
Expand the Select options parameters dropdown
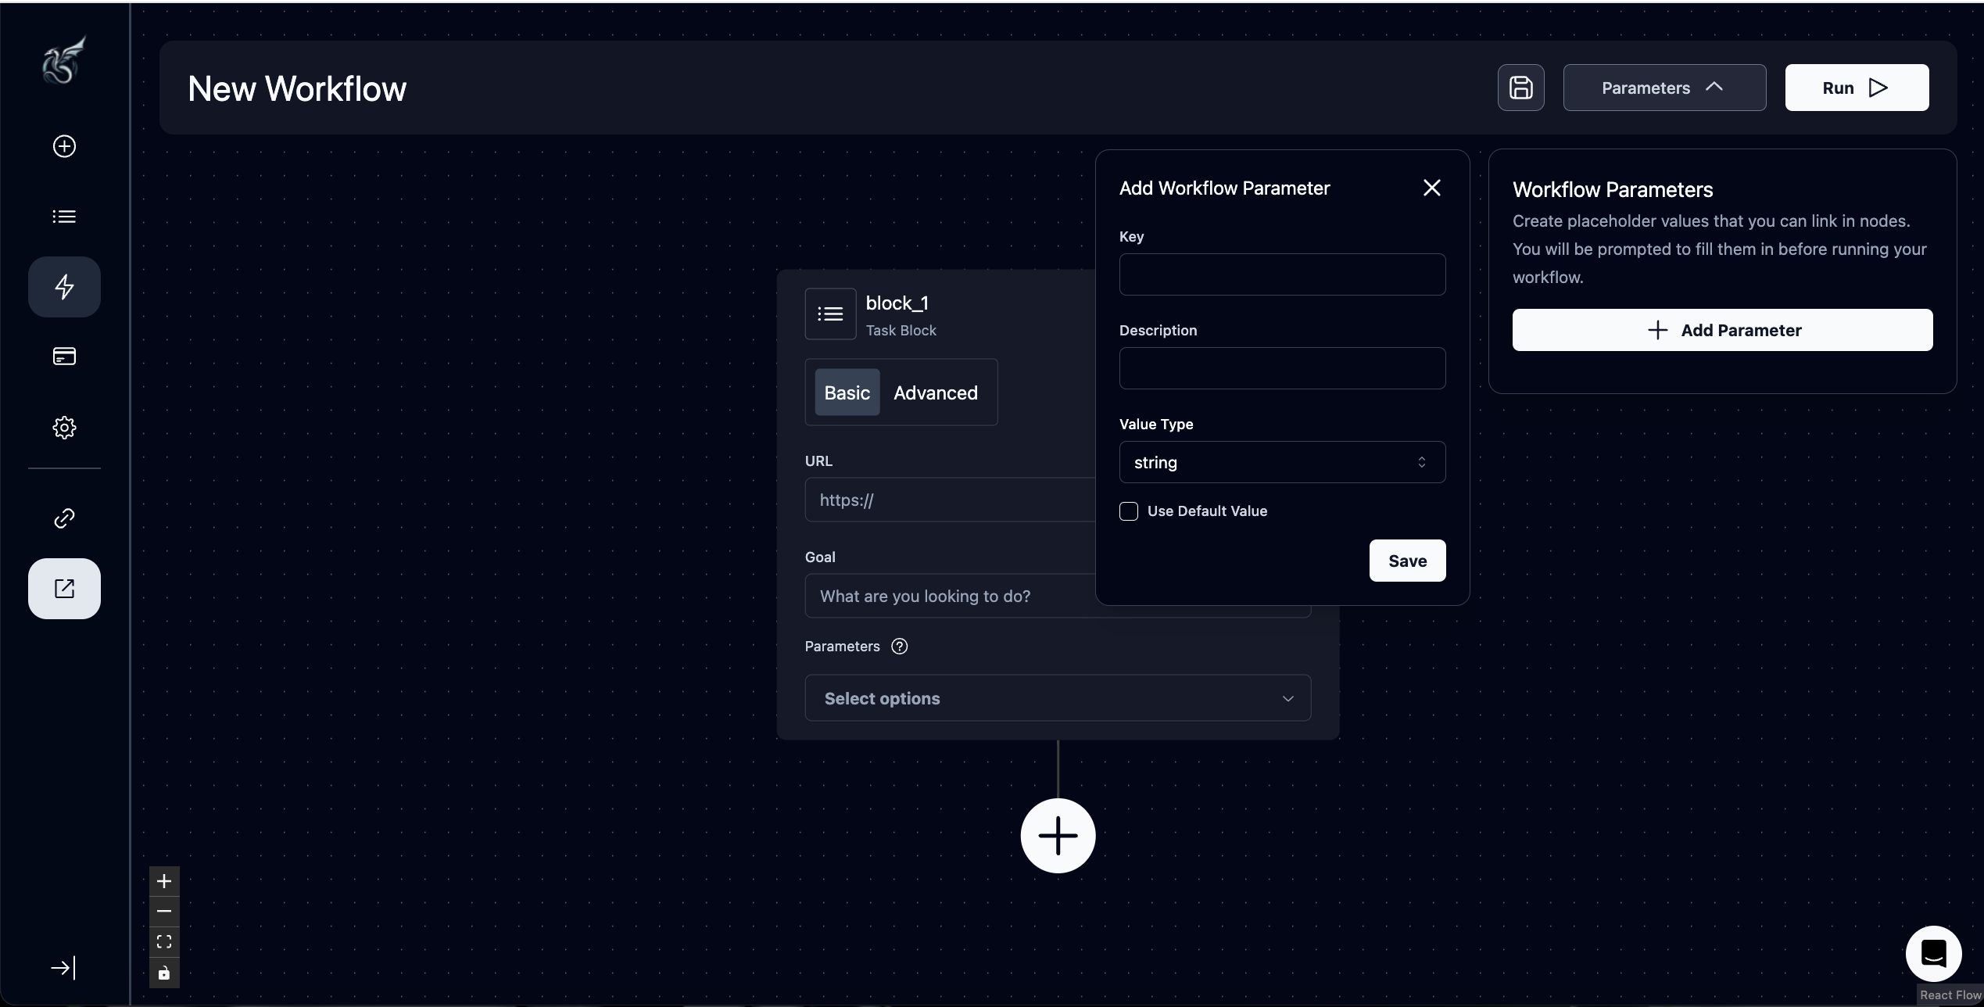tap(1057, 698)
